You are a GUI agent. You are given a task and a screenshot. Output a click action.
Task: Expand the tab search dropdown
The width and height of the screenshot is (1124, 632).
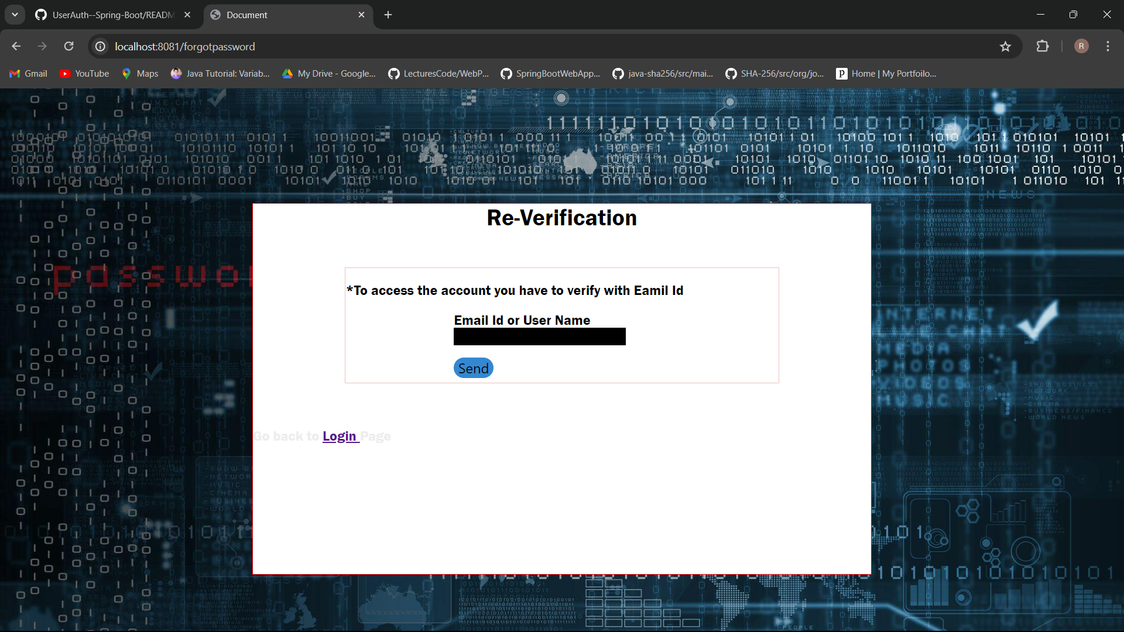[15, 15]
